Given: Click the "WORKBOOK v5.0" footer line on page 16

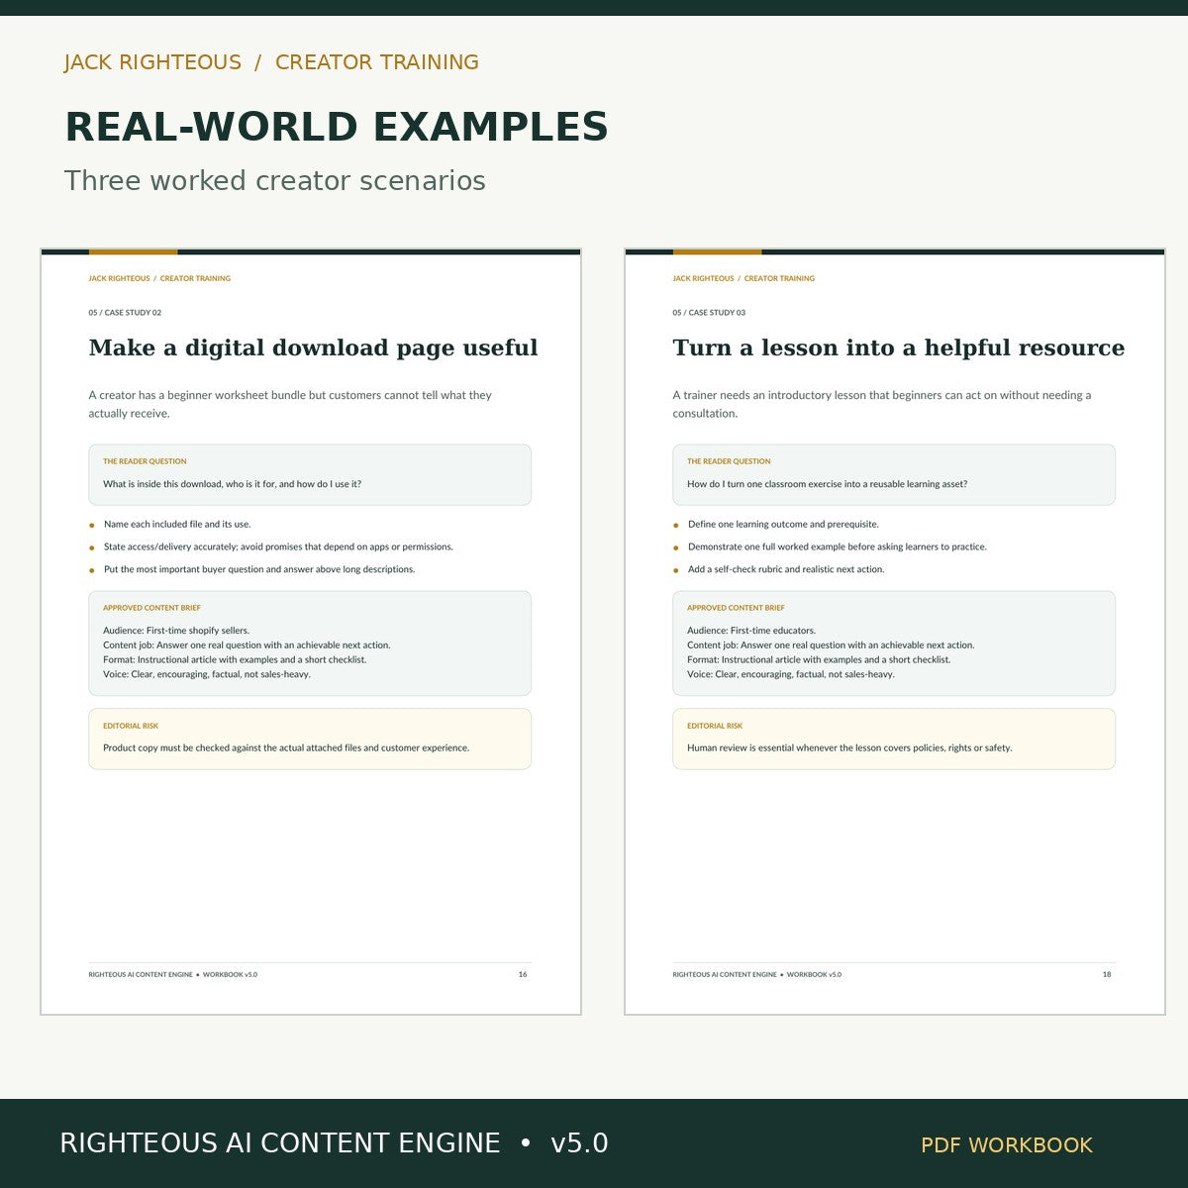Looking at the screenshot, I should click(x=173, y=974).
